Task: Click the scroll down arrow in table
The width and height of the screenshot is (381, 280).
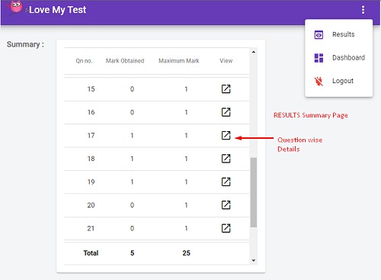Action: pos(253,260)
